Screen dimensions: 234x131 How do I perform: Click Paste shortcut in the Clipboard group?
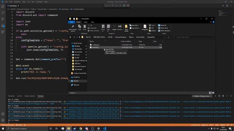coord(93,31)
